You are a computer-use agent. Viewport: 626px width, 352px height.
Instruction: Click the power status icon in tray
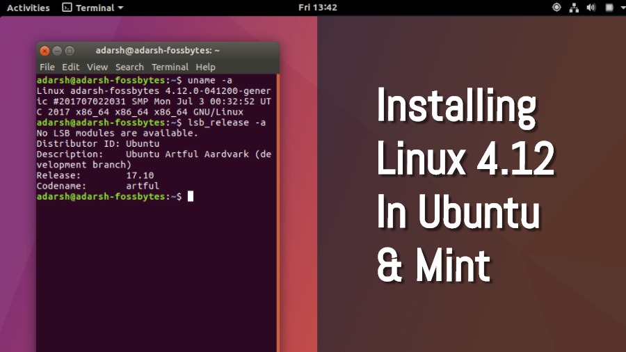609,8
